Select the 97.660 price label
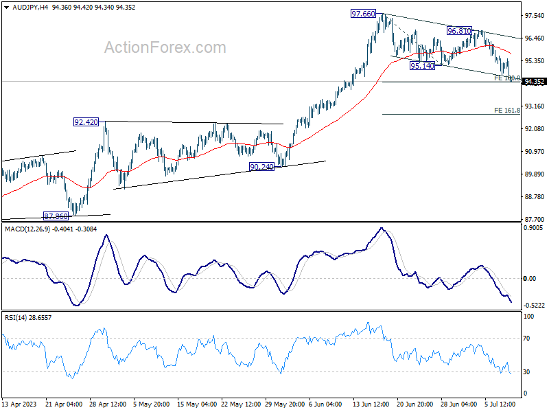Viewport: 549px width, 412px height. click(364, 14)
